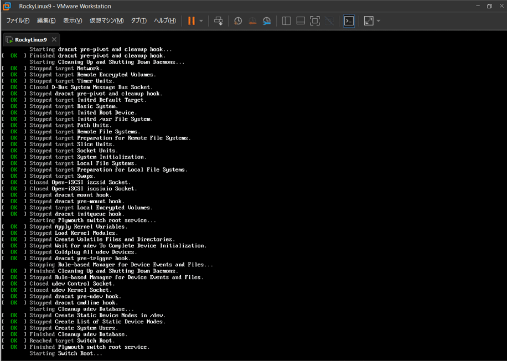Toggle the console view icon

(349, 21)
